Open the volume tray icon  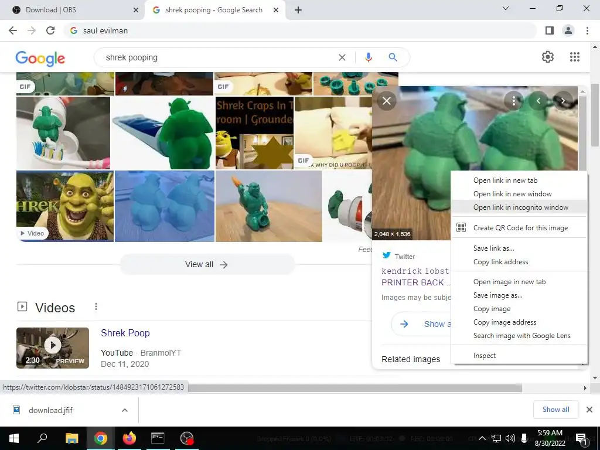pyautogui.click(x=510, y=438)
